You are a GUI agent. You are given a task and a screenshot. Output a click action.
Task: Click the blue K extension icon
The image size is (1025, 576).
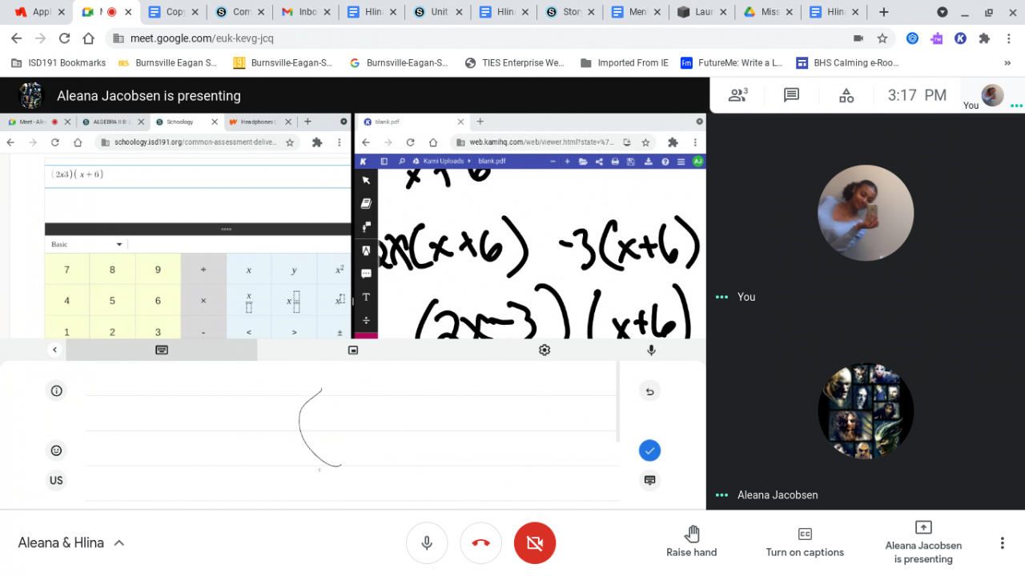tap(960, 38)
